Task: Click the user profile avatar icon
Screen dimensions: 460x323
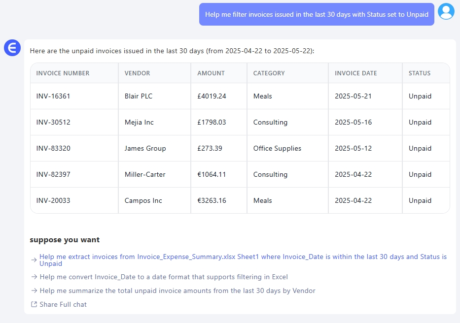Action: pos(446,11)
